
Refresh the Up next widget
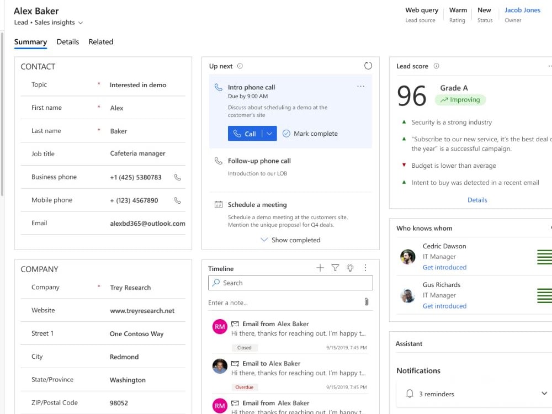point(368,65)
